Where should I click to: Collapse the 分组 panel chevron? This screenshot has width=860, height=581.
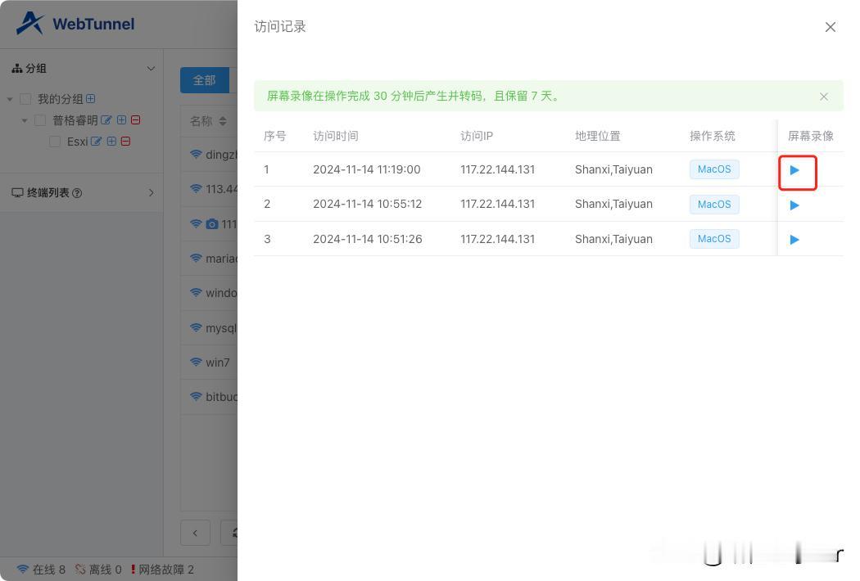point(151,69)
